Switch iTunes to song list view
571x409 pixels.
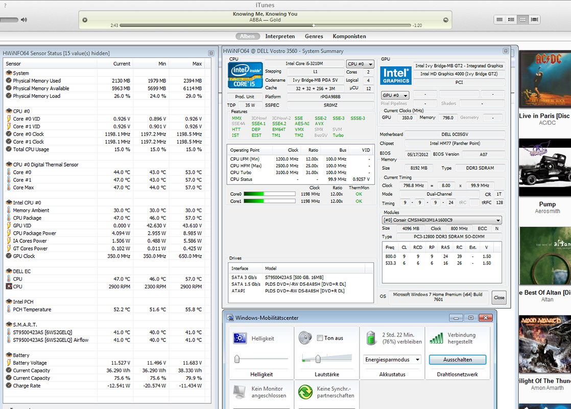[499, 20]
